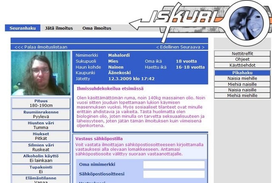Image resolution: width=272 pixels, height=183 pixels.
Task: Select the Alkoholin käyttö Ei lainkaan box
Action: [x=41, y=158]
